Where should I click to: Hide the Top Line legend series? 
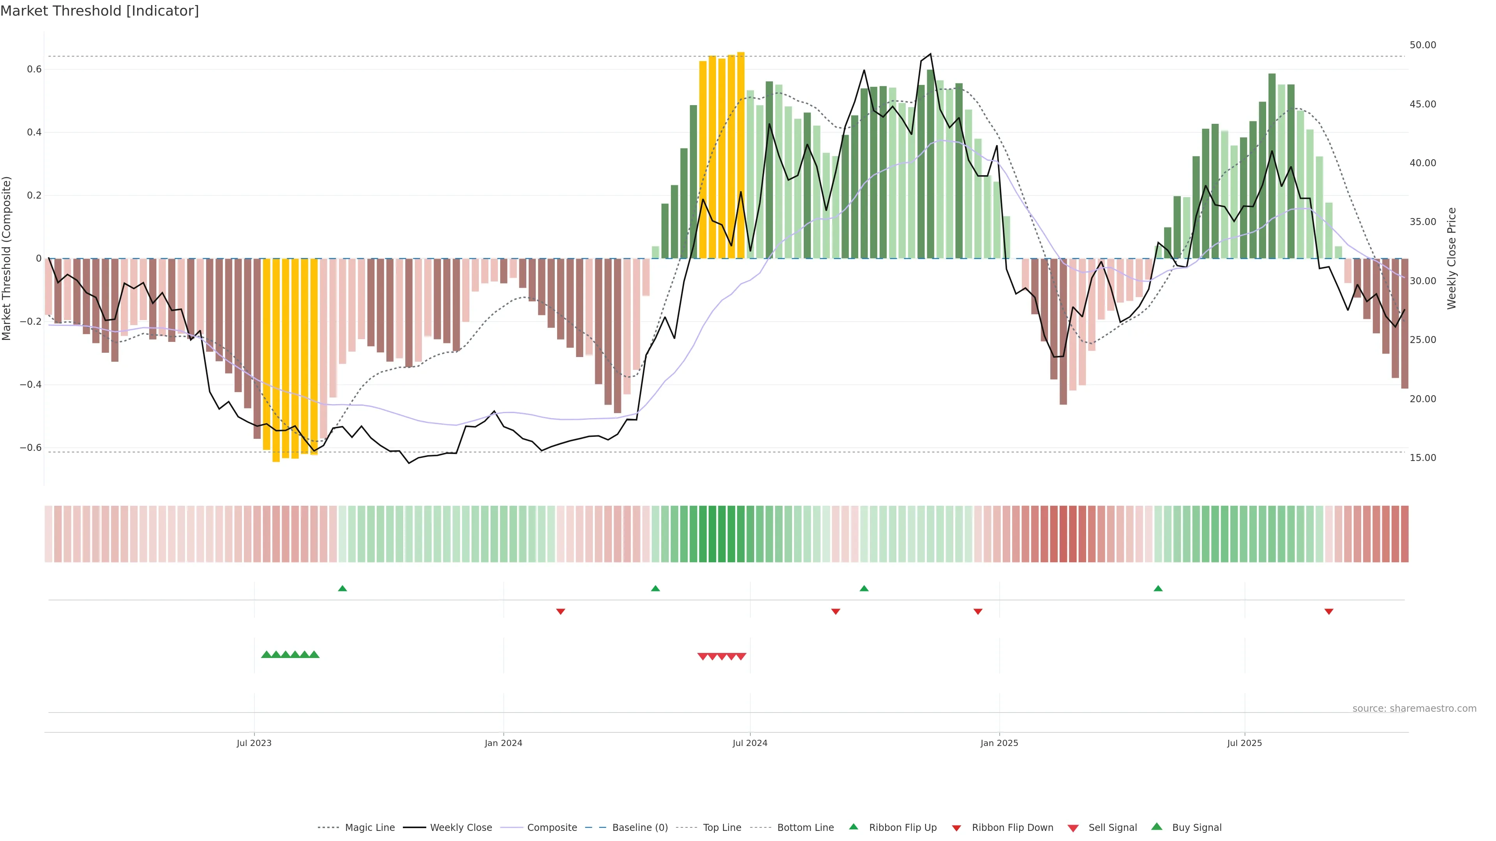[x=722, y=828]
